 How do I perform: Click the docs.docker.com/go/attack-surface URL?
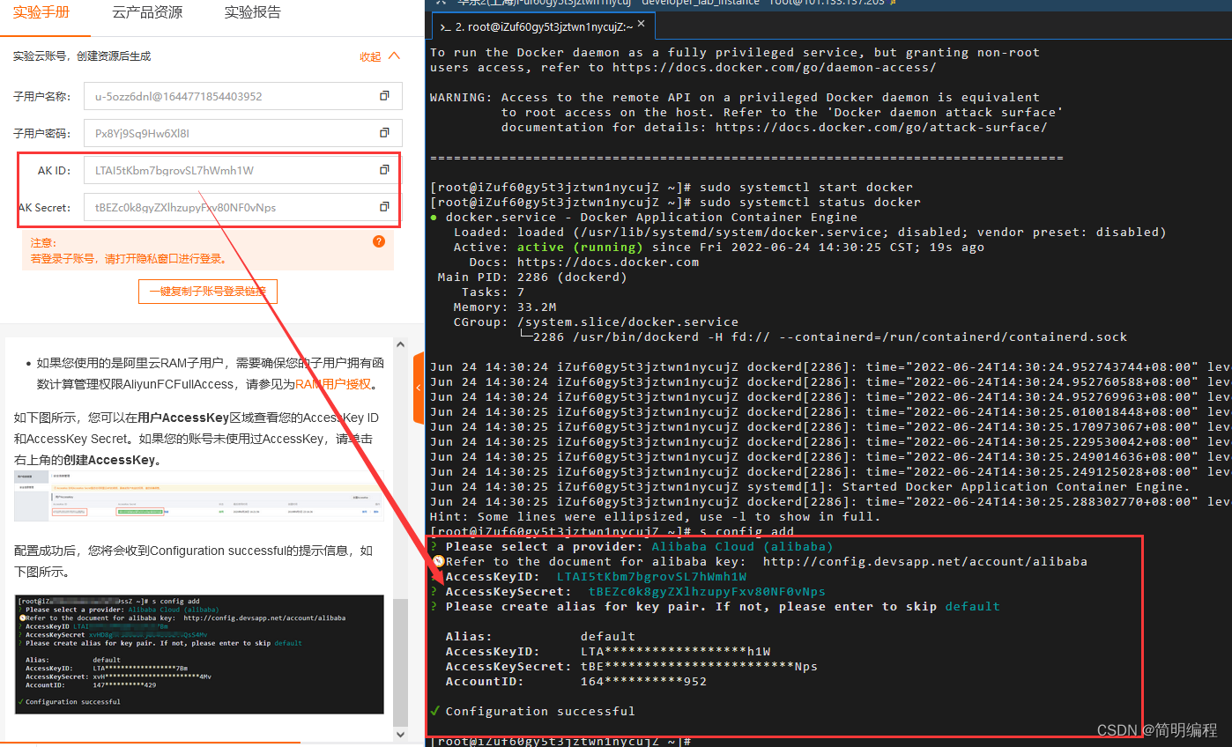[881, 127]
